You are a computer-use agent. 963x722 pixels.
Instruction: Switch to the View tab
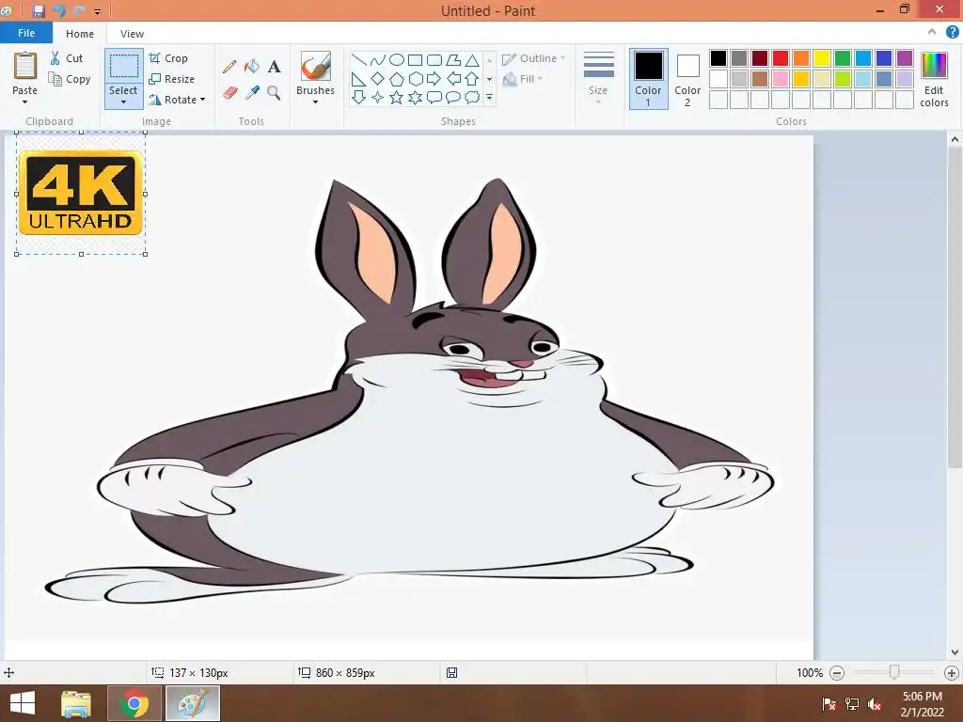[x=132, y=34]
